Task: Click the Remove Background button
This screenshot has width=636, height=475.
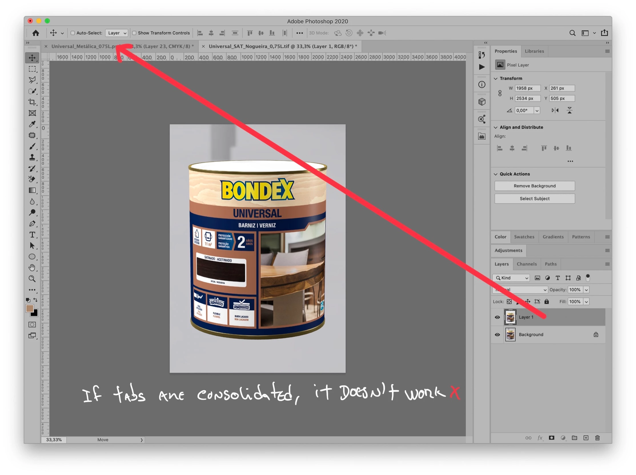Action: tap(535, 186)
